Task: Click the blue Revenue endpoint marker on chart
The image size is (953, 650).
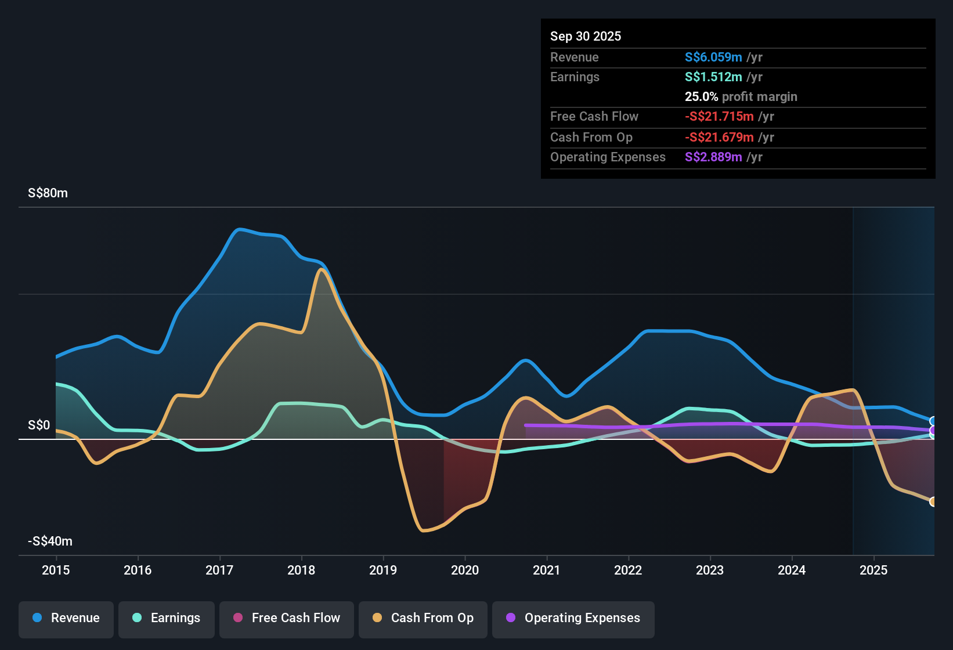Action: coord(933,421)
